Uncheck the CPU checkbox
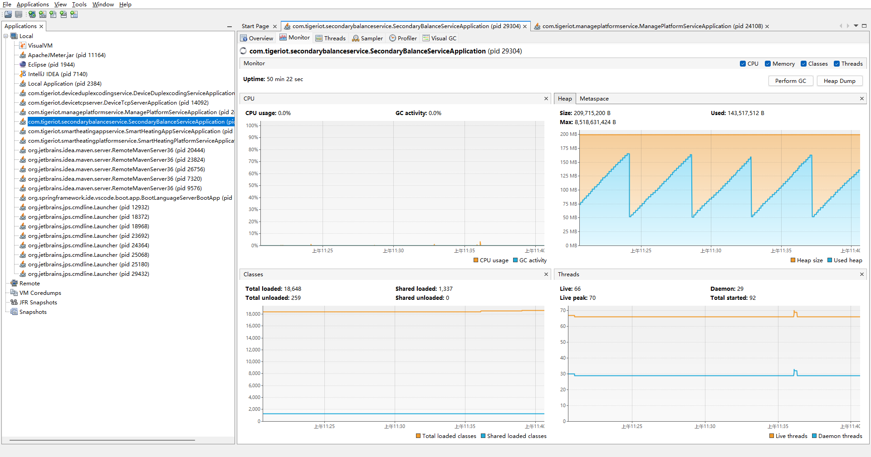This screenshot has height=457, width=871. point(743,64)
